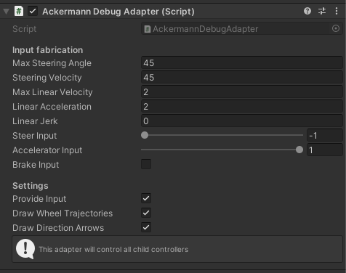
Task: Collapse the Ackermann Debug Adapter component foldout
Action: (x=6, y=12)
